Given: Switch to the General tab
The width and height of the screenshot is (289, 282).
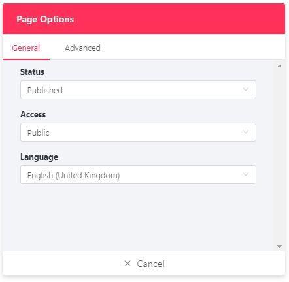Looking at the screenshot, I should [26, 48].
